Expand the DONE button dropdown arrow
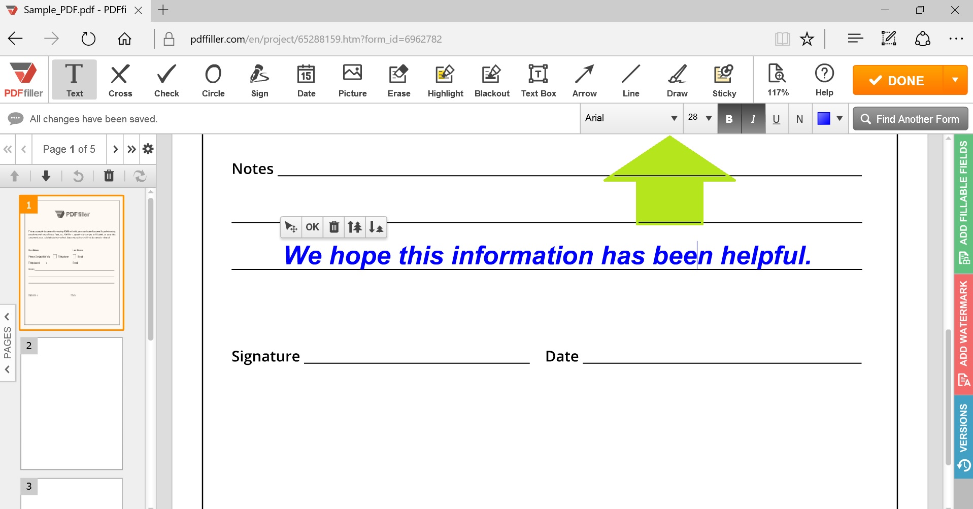This screenshot has width=973, height=509. [x=955, y=80]
